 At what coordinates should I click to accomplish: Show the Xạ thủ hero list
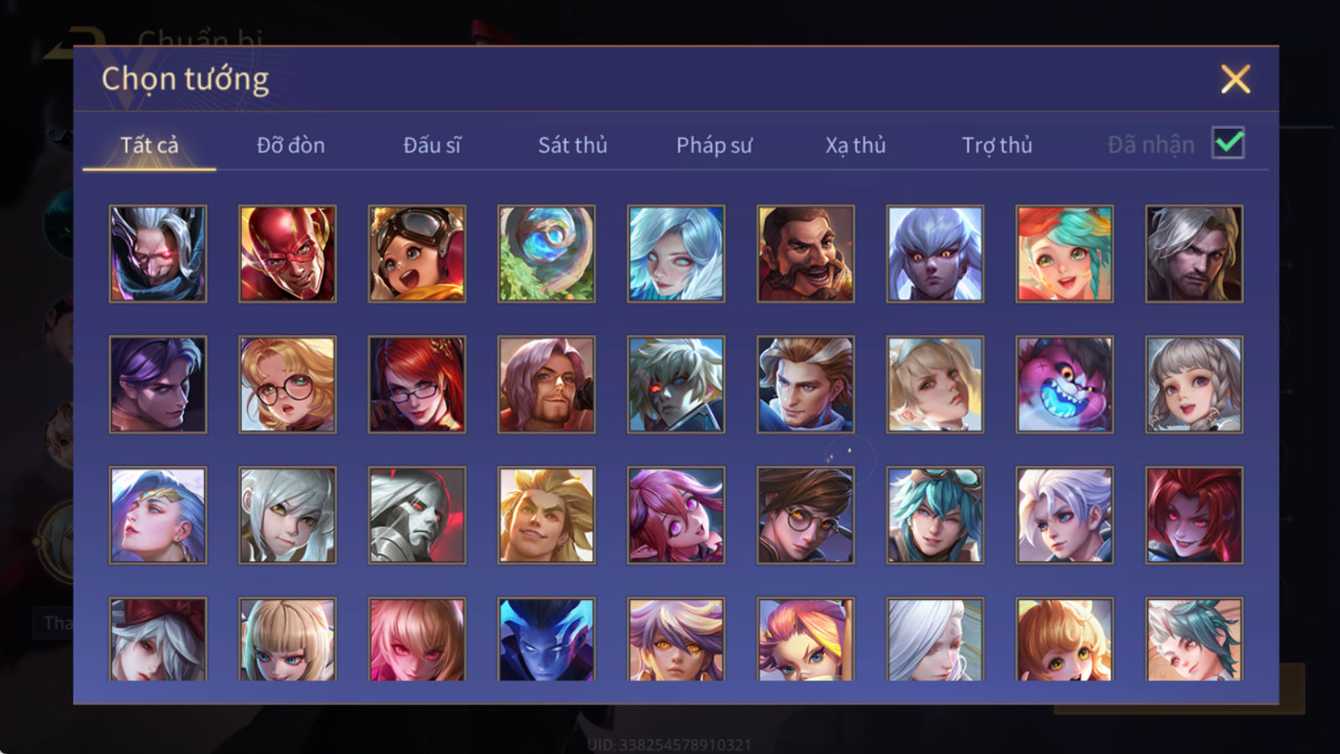855,145
